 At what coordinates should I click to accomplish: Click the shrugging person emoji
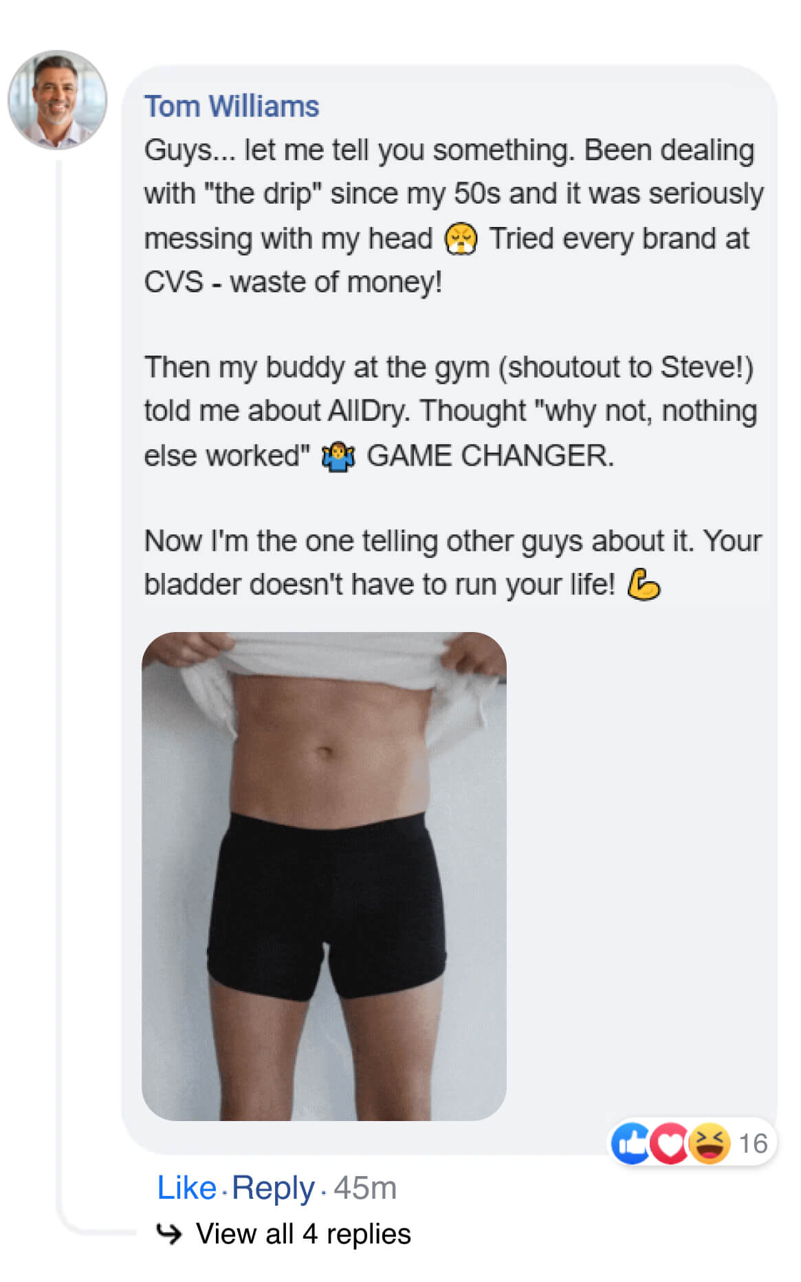click(338, 457)
